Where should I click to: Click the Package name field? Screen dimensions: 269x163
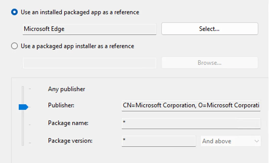[191, 123]
